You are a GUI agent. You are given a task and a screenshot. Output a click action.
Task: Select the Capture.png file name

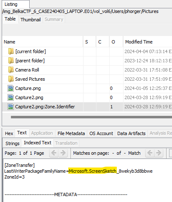28,88
